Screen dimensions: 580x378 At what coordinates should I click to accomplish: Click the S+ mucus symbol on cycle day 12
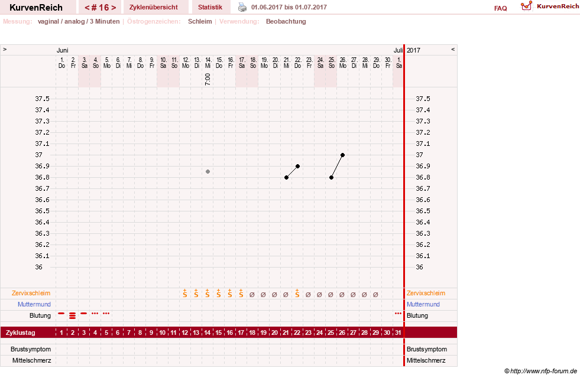(x=185, y=294)
